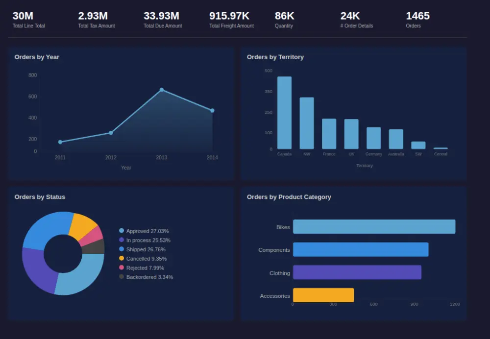Click the light blue Approved donut slice
Screen dimensions: 490x339
(83, 276)
